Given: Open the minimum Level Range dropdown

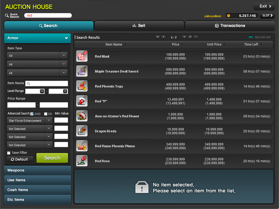Looking at the screenshot, I should 42,91.
